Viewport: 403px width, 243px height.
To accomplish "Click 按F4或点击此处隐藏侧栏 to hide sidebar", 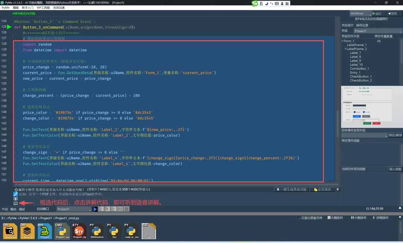I will pyautogui.click(x=371, y=19).
